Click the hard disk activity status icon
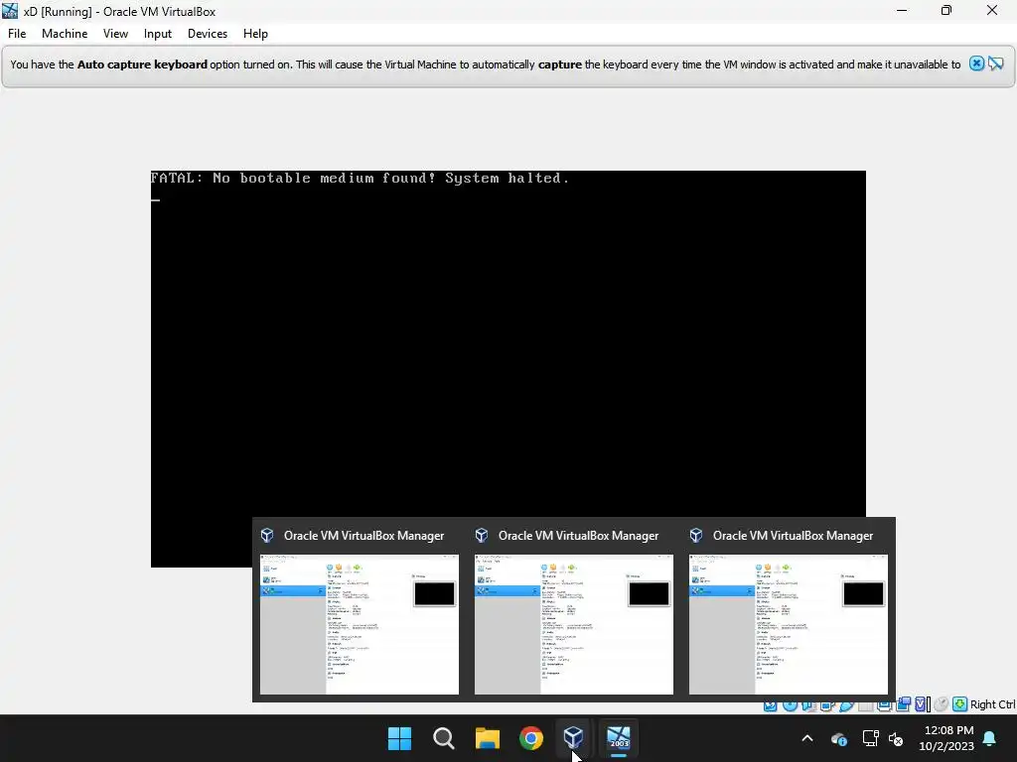The height and width of the screenshot is (762, 1017). pos(770,704)
